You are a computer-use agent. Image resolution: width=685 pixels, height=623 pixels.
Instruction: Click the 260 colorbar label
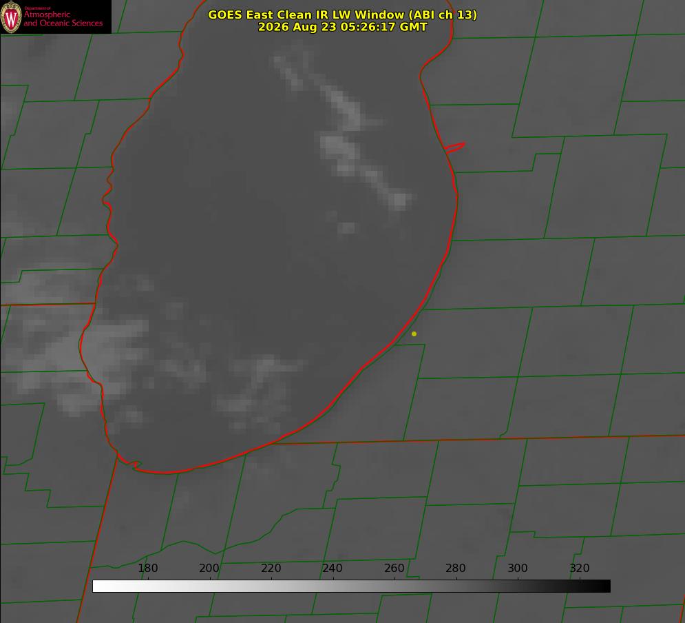click(x=394, y=569)
